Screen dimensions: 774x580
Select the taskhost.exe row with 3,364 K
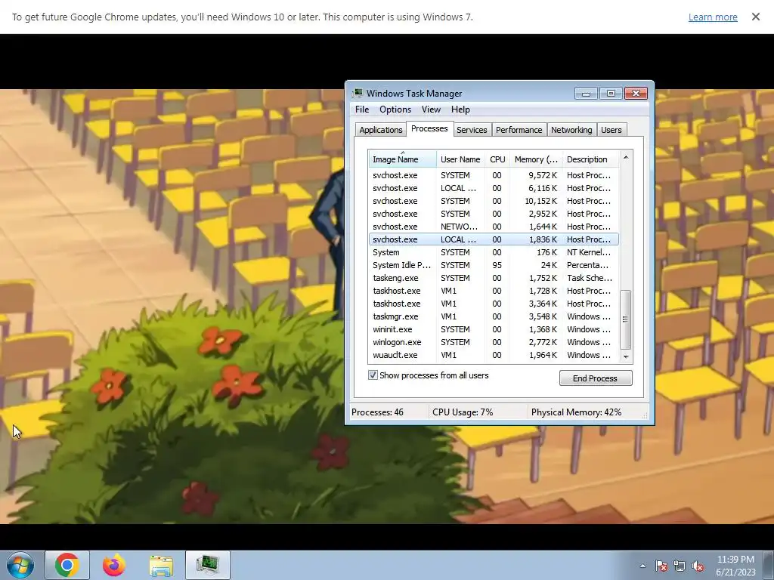point(494,304)
